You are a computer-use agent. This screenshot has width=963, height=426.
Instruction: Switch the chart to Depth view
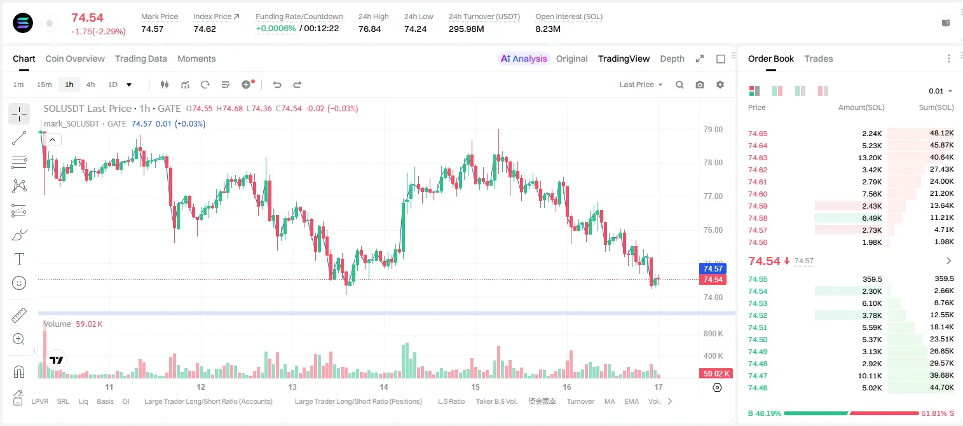672,58
